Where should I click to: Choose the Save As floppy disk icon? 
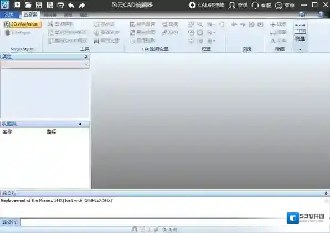50,5
